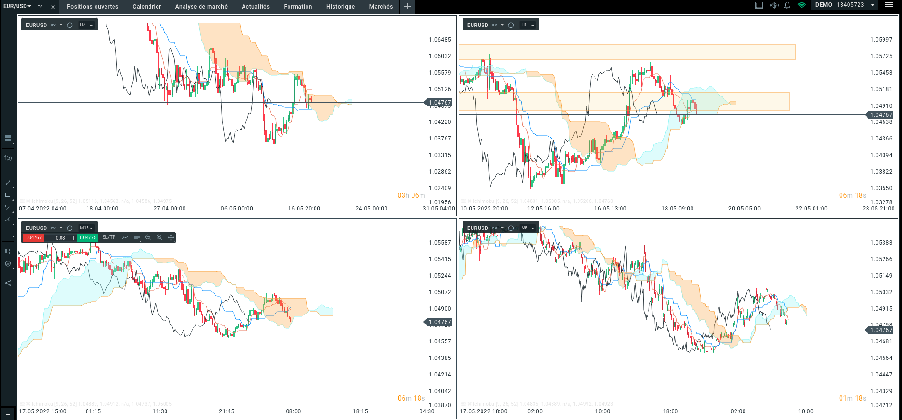The height and width of the screenshot is (420, 902).
Task: Open the f(x) indicators menu
Action: [x=8, y=157]
